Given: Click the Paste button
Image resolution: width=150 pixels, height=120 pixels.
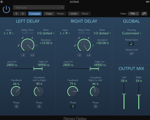Looking at the screenshot, I should 60,14.
